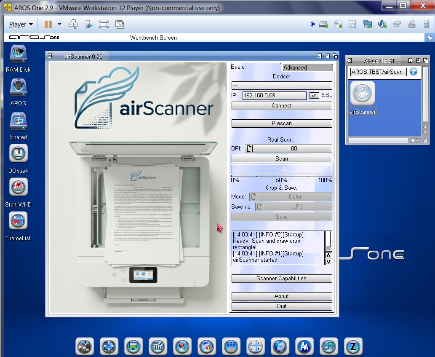Enter VMware full screen mode icon
Viewport: 435px width, 357px height.
point(104,24)
